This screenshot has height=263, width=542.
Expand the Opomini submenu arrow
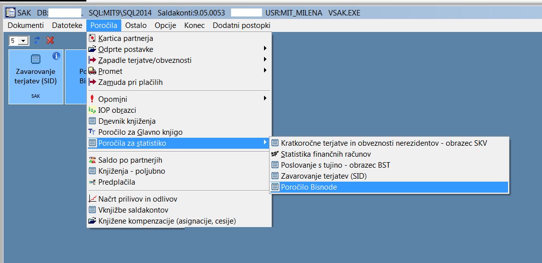click(265, 98)
